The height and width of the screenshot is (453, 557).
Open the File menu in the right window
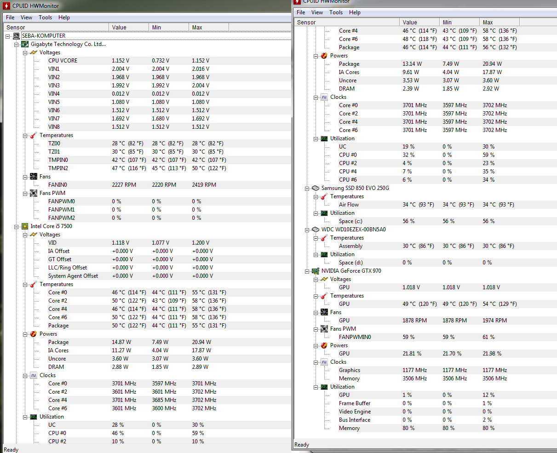click(x=301, y=12)
